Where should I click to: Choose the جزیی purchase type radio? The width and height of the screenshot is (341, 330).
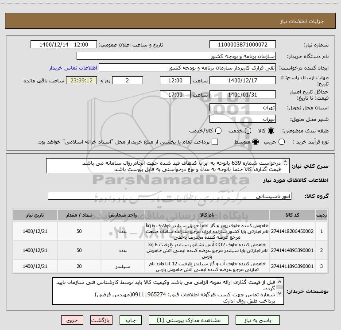coord(282,142)
